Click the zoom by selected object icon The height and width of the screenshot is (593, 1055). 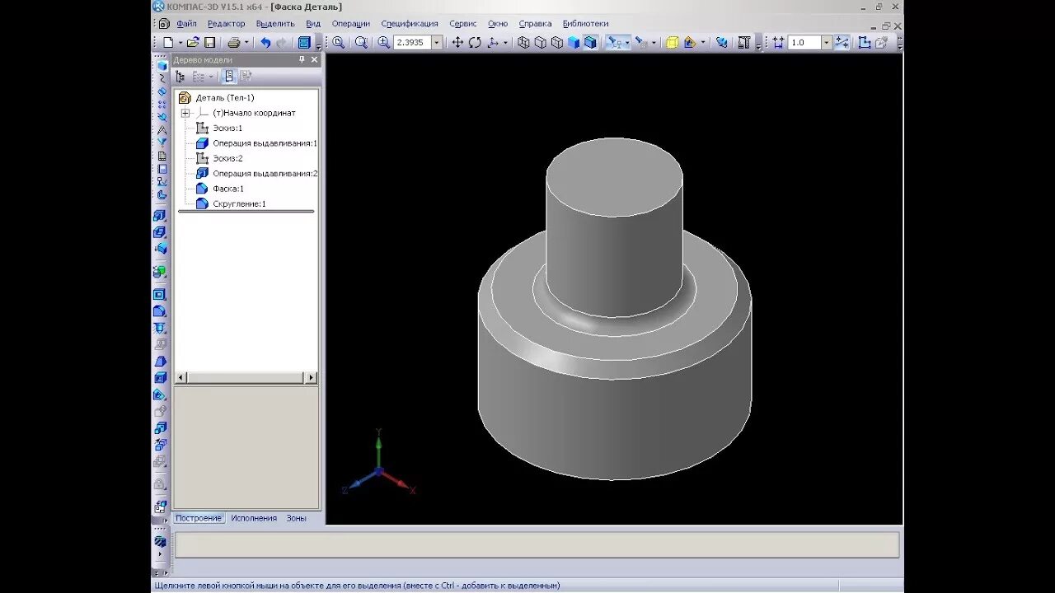(x=361, y=42)
